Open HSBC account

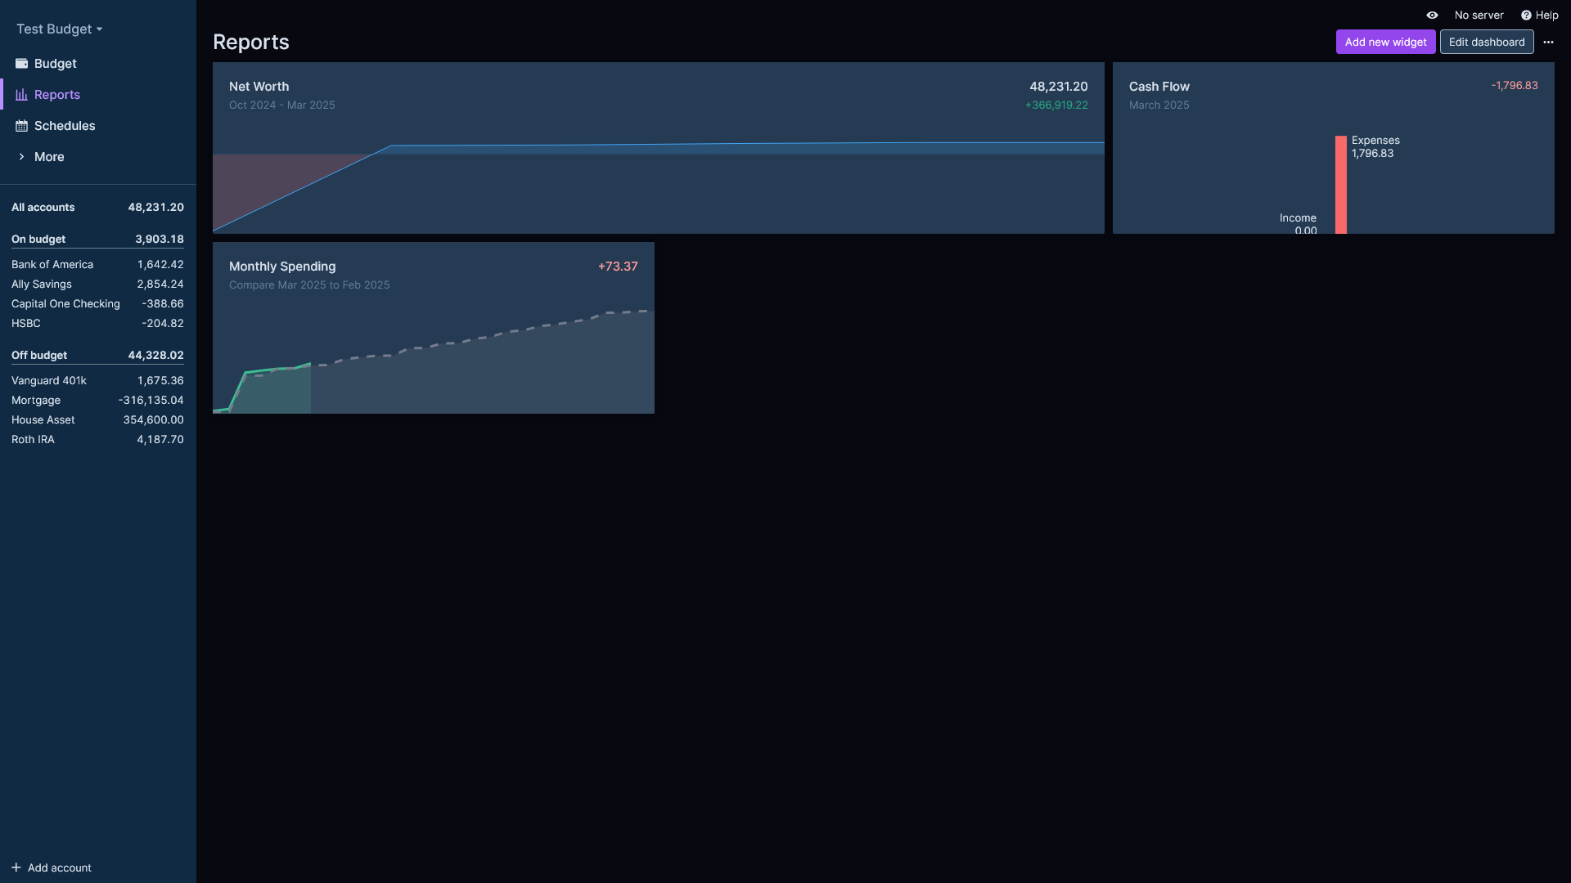[97, 324]
